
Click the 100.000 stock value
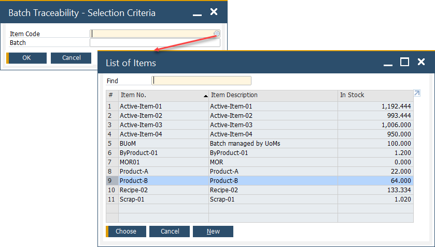(399, 144)
